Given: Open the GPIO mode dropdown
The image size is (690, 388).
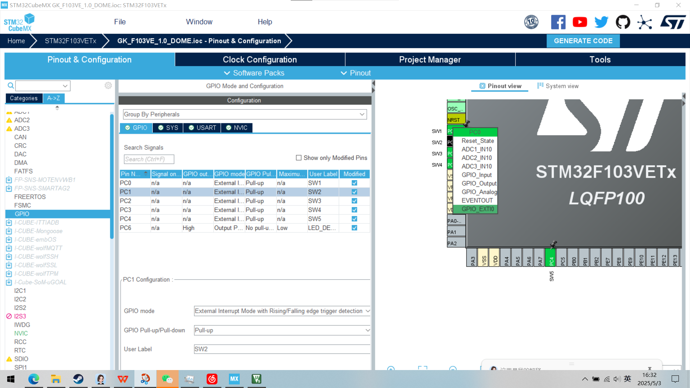Looking at the screenshot, I should pyautogui.click(x=282, y=311).
